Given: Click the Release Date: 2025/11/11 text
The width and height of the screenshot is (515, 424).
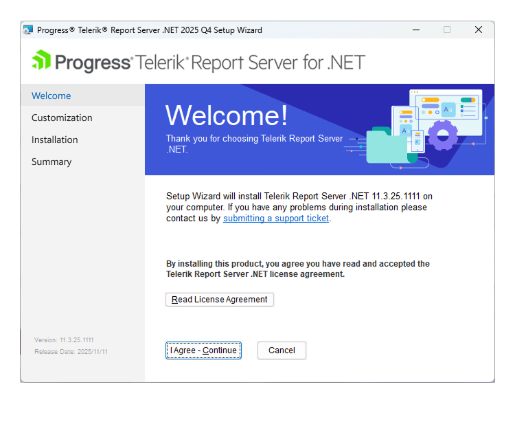Looking at the screenshot, I should (71, 352).
